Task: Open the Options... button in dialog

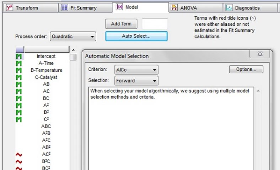Action: point(246,69)
